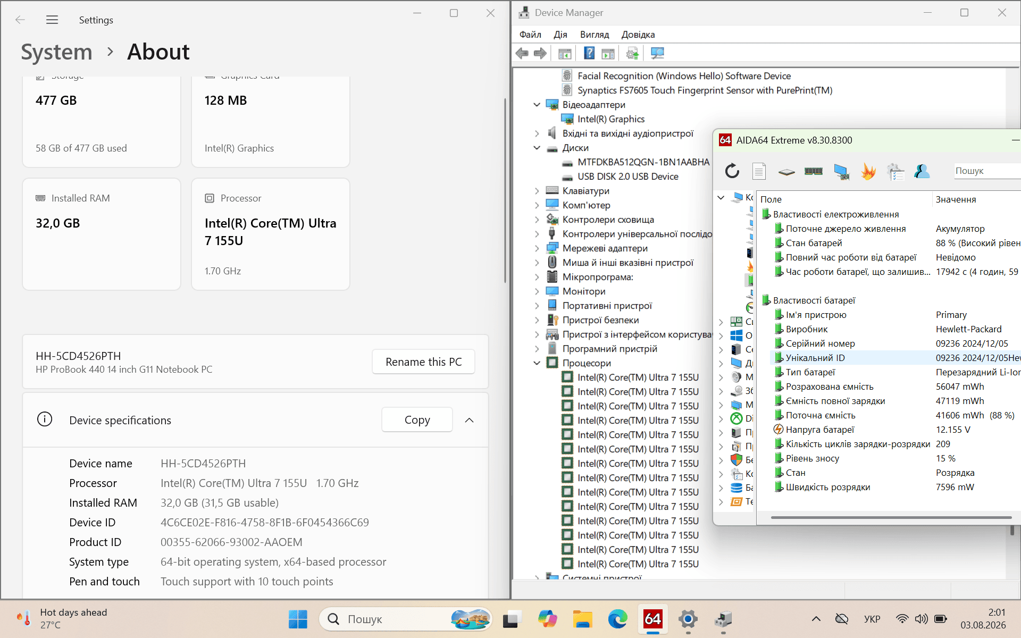This screenshot has height=638, width=1021.
Task: Click the volume speaker icon in the system tray
Action: tap(921, 619)
